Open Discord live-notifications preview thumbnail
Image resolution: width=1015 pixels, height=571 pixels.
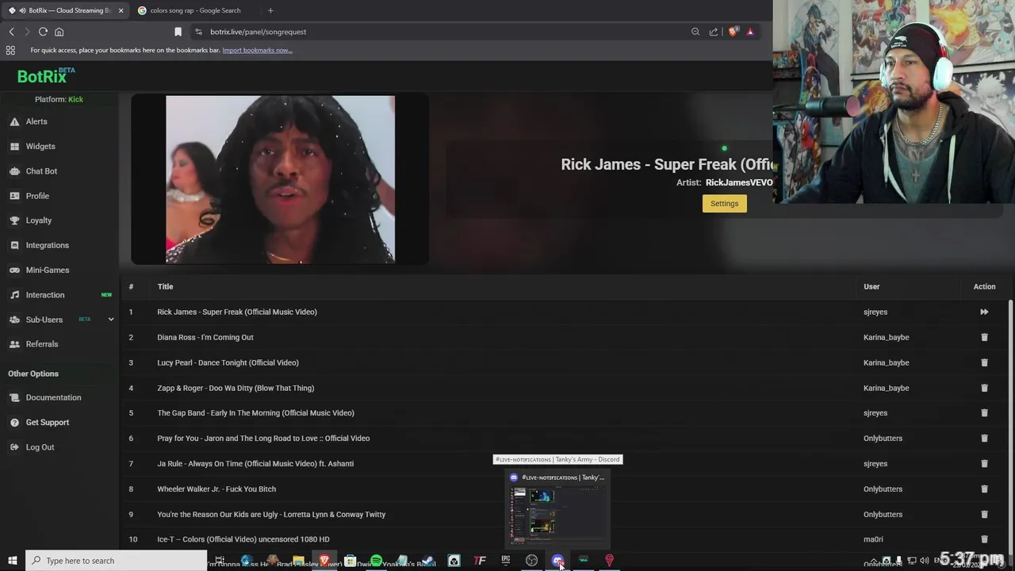558,508
